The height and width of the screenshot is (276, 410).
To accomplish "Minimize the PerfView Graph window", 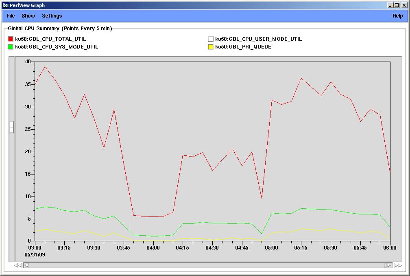I will click(390, 5).
